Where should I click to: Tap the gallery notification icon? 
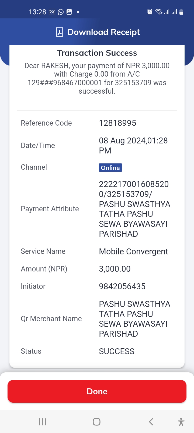(x=69, y=12)
